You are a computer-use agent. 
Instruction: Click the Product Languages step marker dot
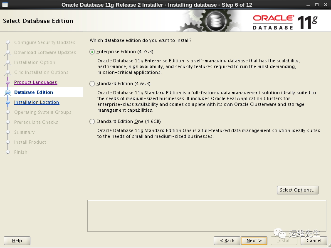click(8, 82)
